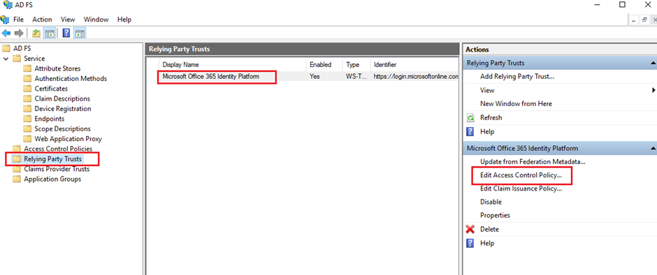This screenshot has width=657, height=275.
Task: Click Add Relying Party Trust action
Action: click(517, 77)
